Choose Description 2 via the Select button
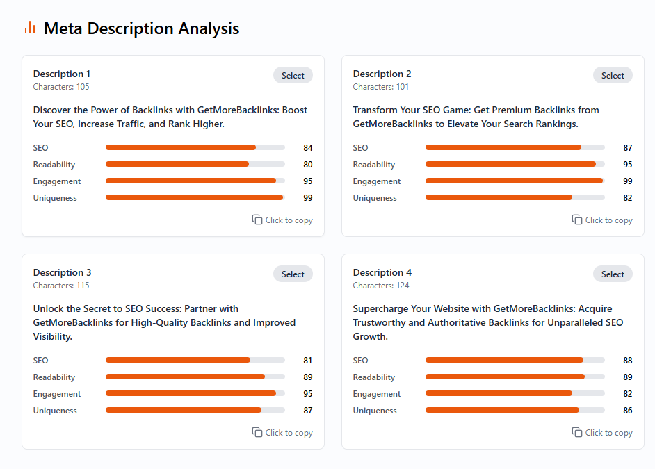Screen dimensions: 655x469 tap(613, 76)
